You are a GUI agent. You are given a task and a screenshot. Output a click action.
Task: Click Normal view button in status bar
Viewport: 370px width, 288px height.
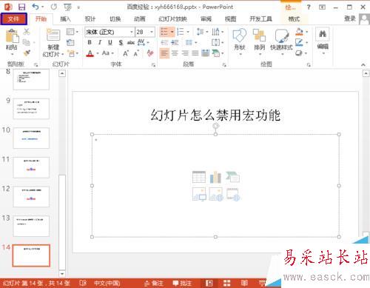(x=209, y=283)
